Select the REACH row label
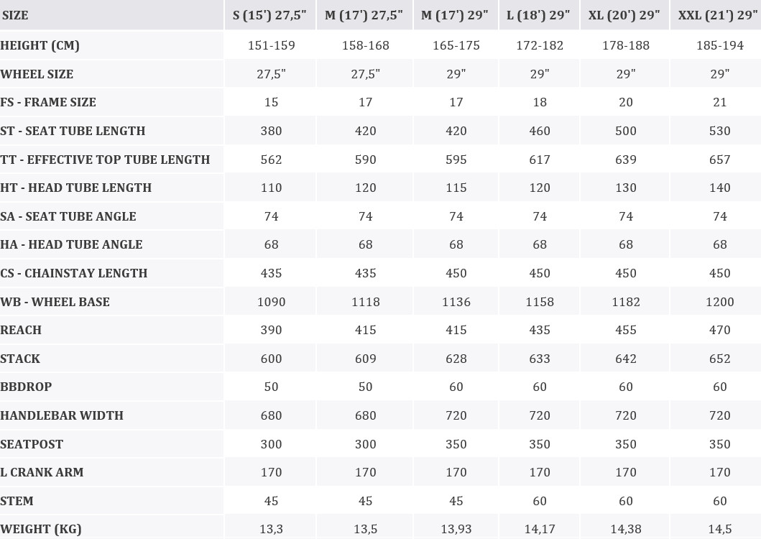The width and height of the screenshot is (761, 539). [21, 330]
